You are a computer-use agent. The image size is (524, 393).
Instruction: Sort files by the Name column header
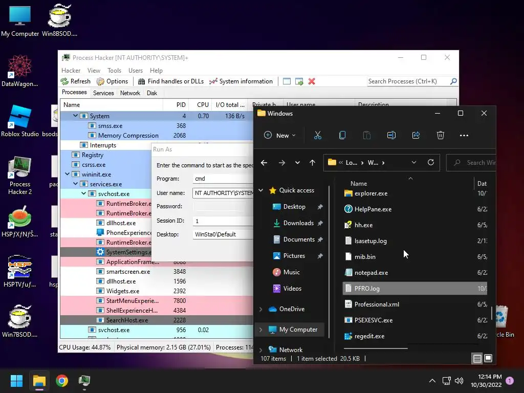click(x=359, y=184)
